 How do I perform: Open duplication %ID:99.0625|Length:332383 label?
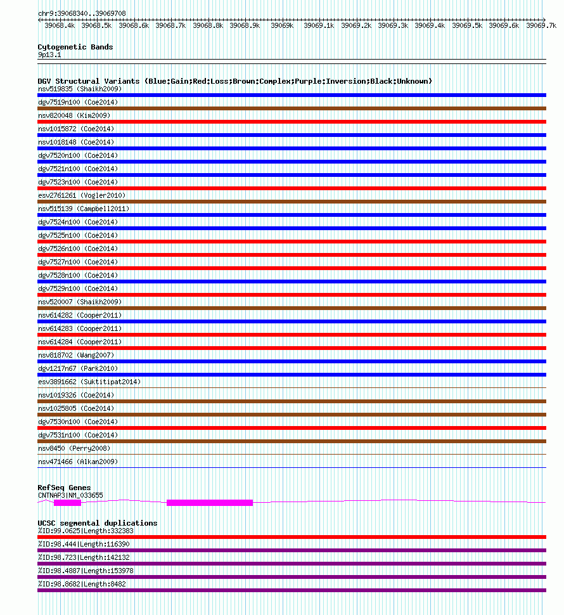pyautogui.click(x=86, y=531)
